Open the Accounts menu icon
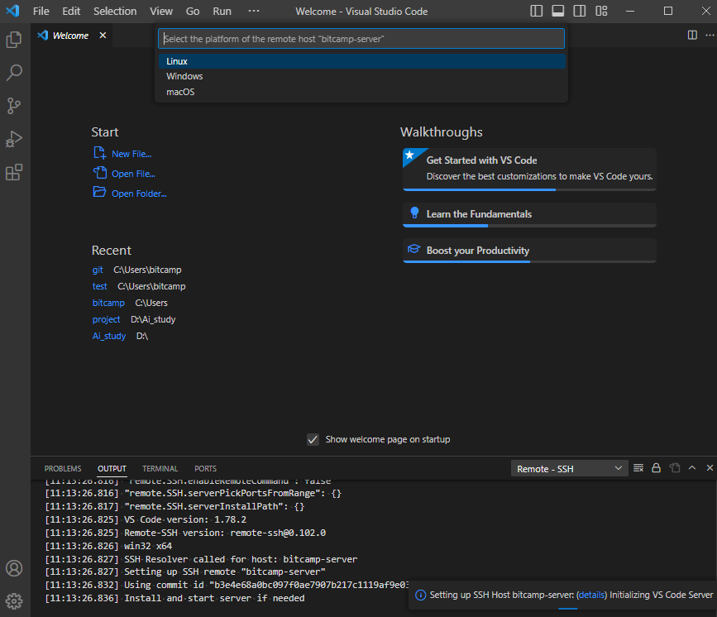The height and width of the screenshot is (617, 717). tap(14, 568)
